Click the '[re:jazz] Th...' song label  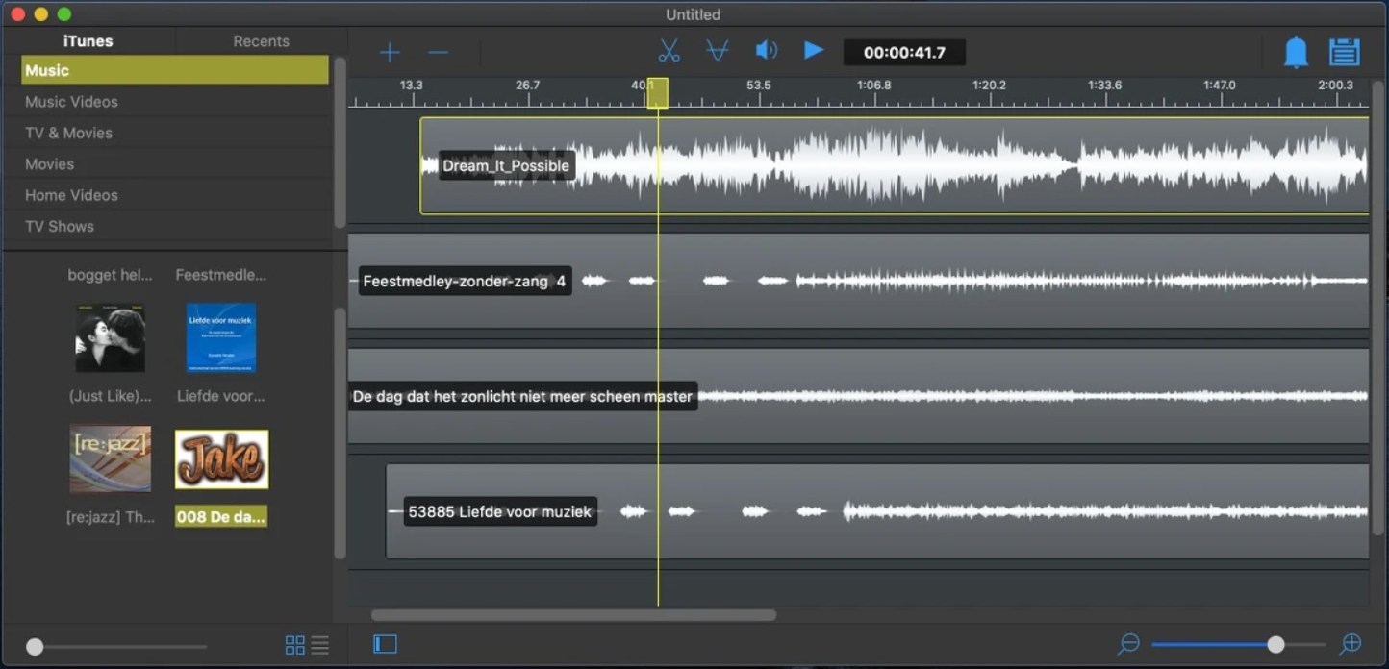[111, 517]
